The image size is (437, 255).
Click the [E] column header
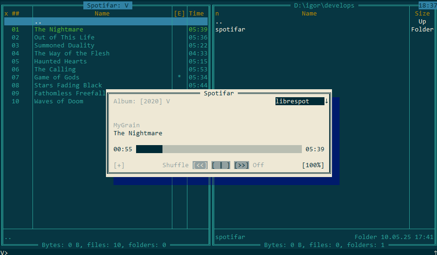[179, 13]
